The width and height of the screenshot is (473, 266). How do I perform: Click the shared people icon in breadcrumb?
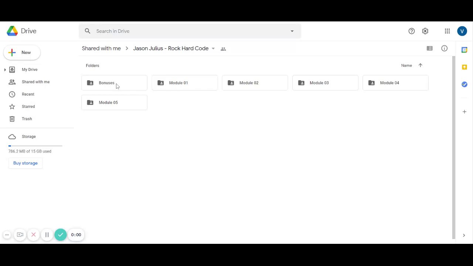[x=223, y=49]
